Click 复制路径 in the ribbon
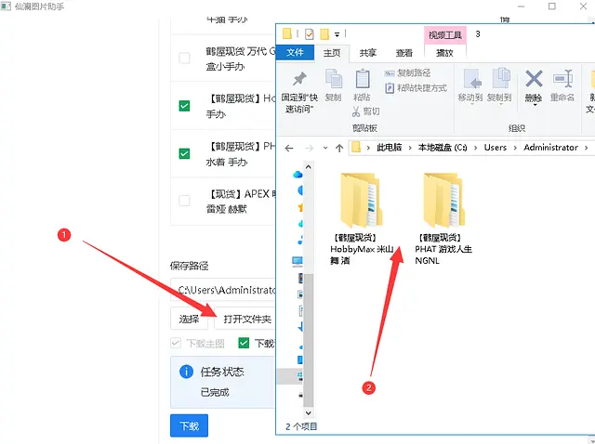Image resolution: width=595 pixels, height=444 pixels. click(x=407, y=72)
